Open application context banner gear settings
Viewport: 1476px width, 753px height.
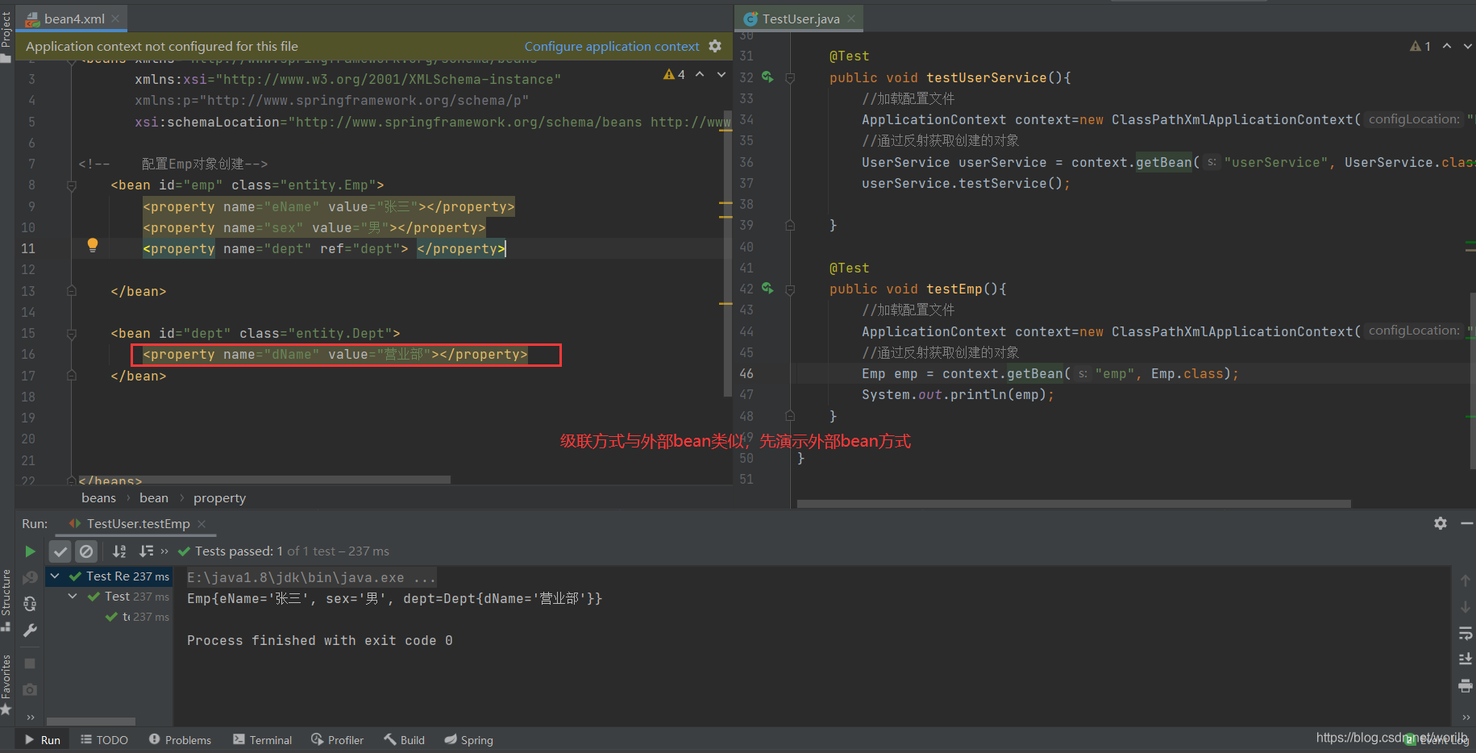point(715,47)
